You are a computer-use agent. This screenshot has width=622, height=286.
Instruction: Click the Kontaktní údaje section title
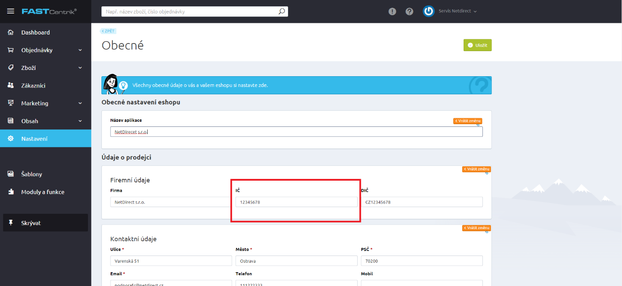pos(133,239)
